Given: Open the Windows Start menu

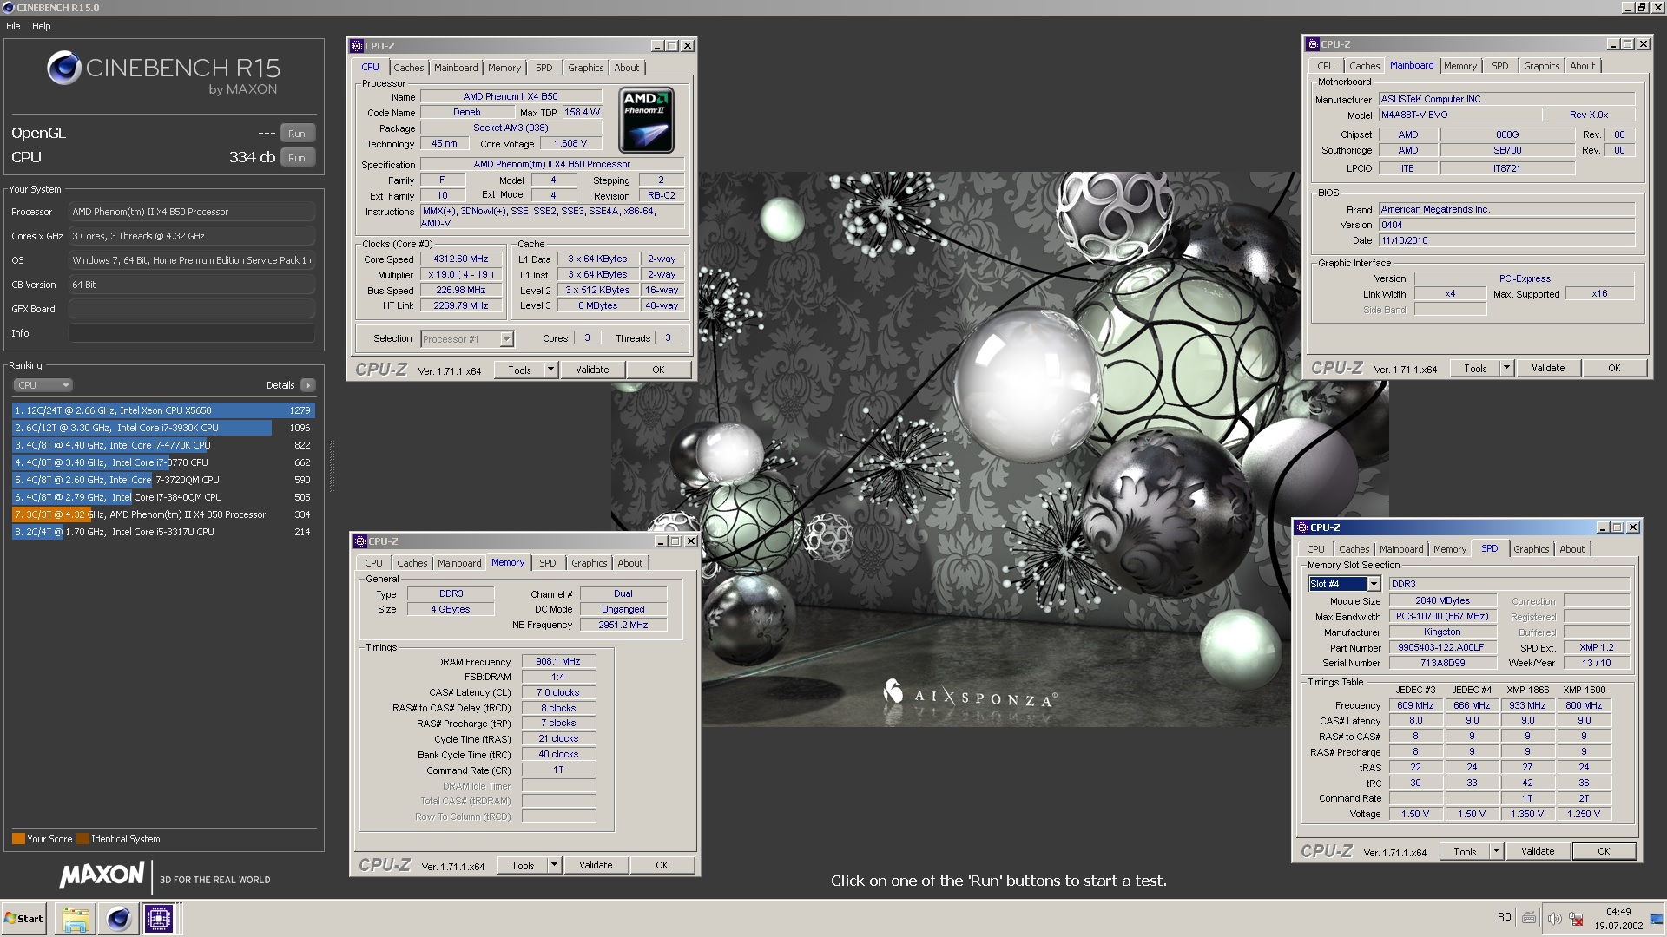Looking at the screenshot, I should 24,919.
